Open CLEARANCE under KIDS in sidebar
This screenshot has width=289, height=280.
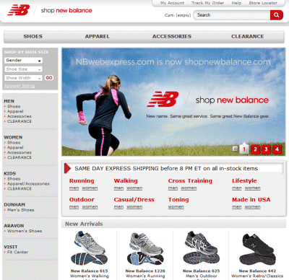(x=20, y=189)
